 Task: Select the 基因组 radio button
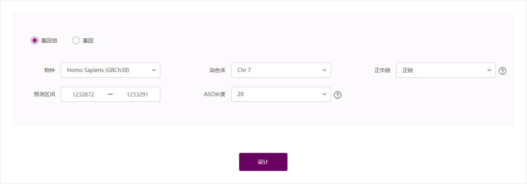pyautogui.click(x=35, y=40)
